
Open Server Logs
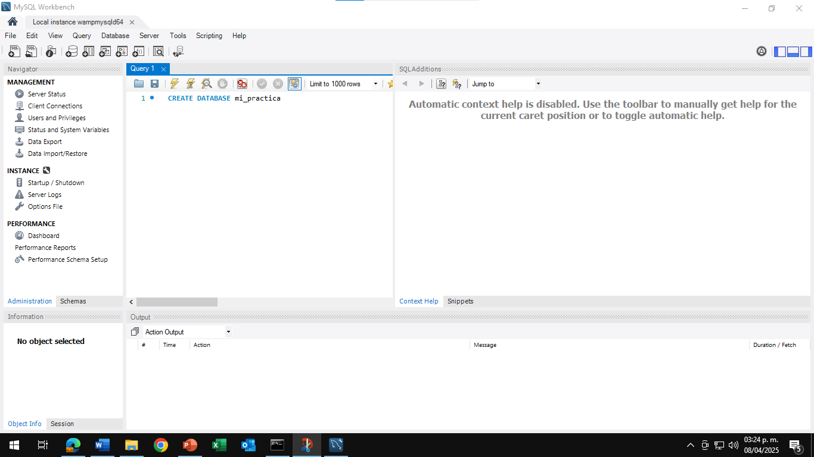45,195
